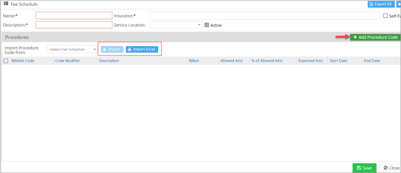Toggle the Active checkbox

(x=207, y=25)
